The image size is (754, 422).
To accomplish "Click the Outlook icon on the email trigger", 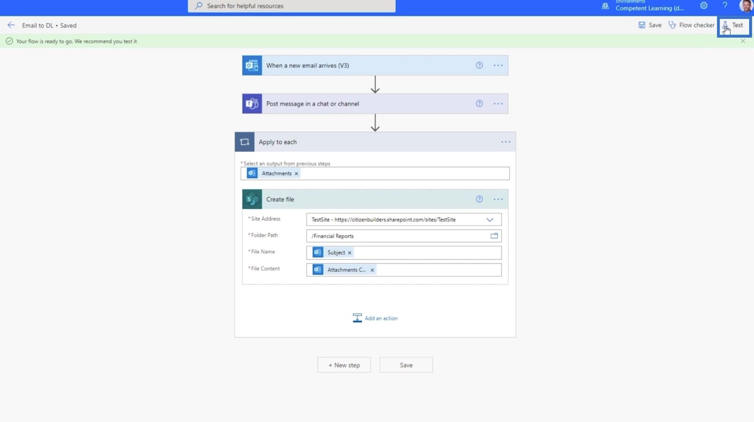I will [252, 66].
